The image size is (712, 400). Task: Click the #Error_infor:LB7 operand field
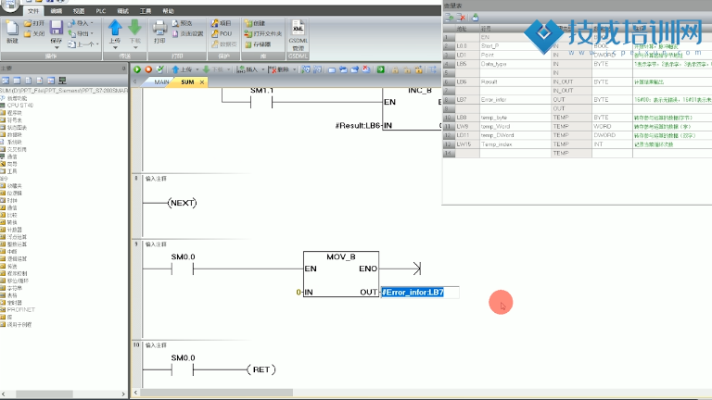tap(420, 293)
